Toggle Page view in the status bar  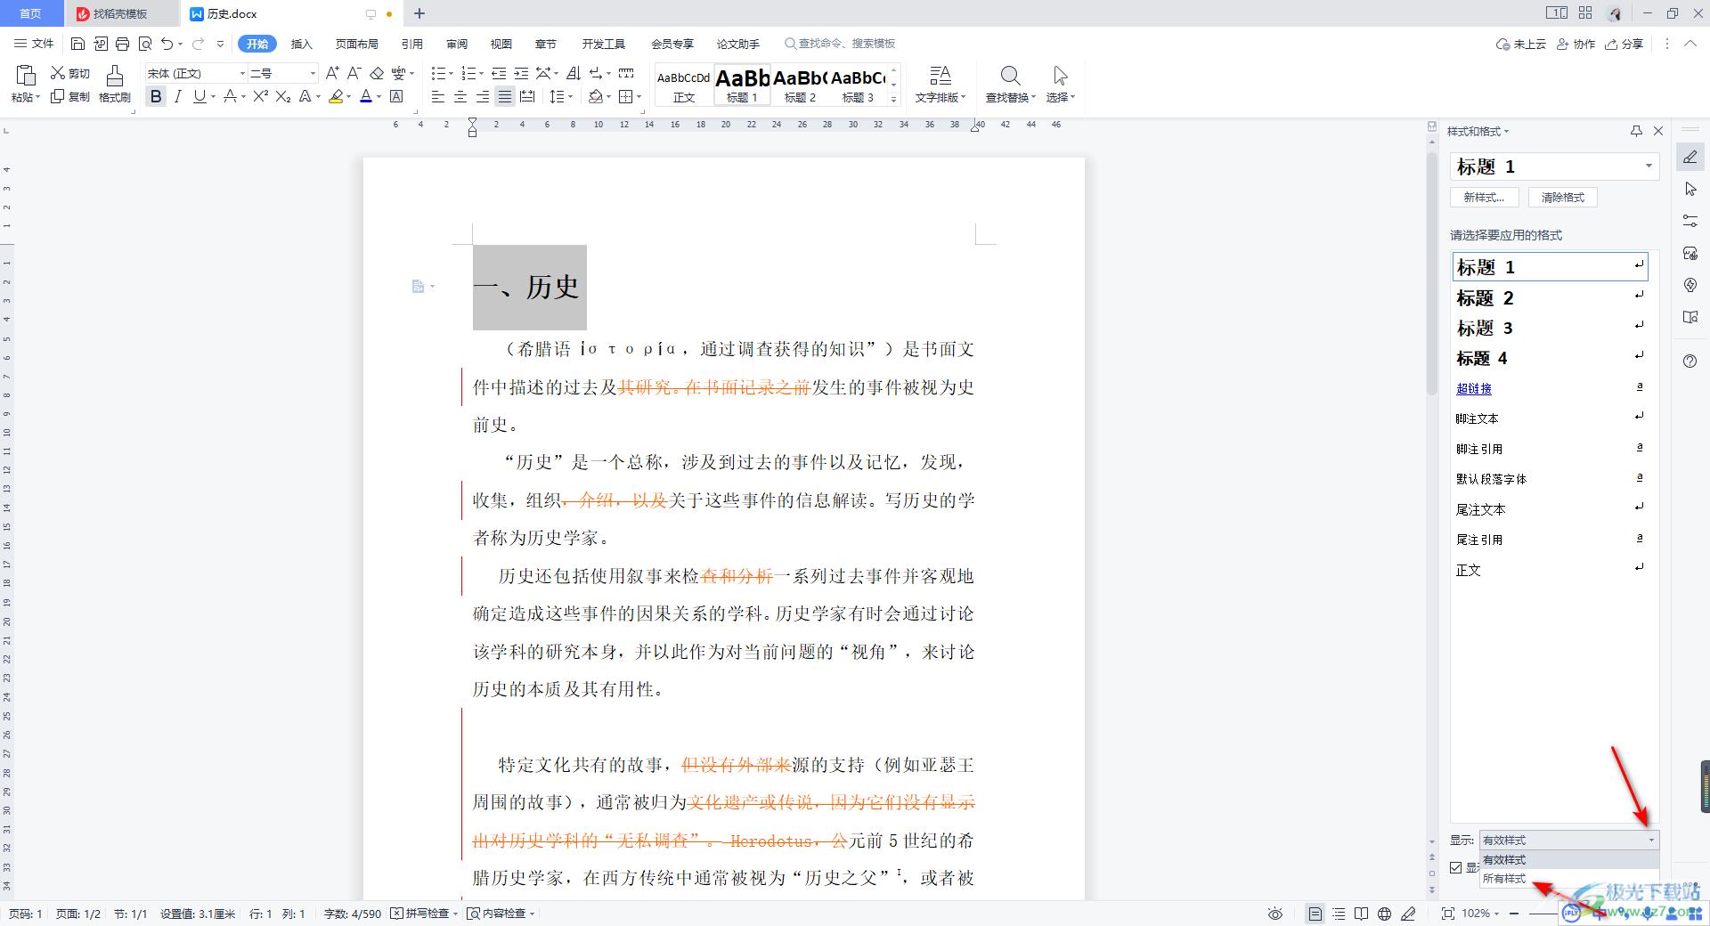click(1315, 914)
